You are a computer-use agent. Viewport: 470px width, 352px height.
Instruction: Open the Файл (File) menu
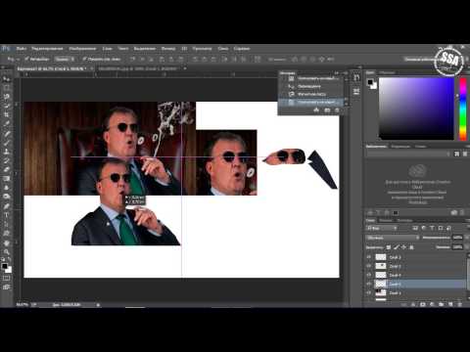[22, 49]
